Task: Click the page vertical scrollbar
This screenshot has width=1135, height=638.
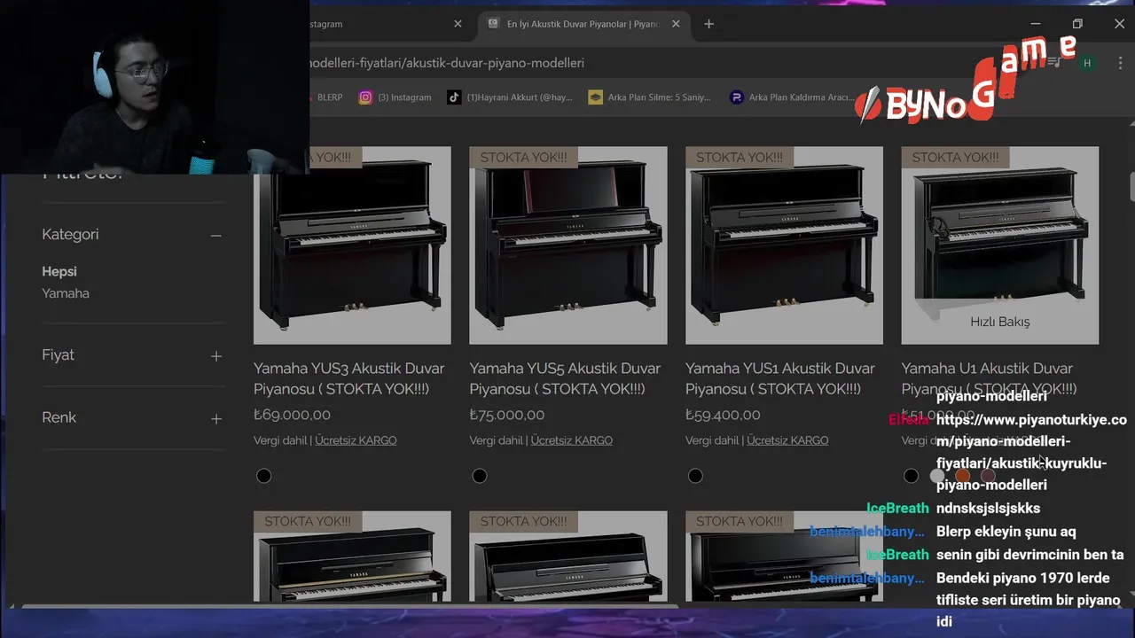Action: [x=1131, y=188]
